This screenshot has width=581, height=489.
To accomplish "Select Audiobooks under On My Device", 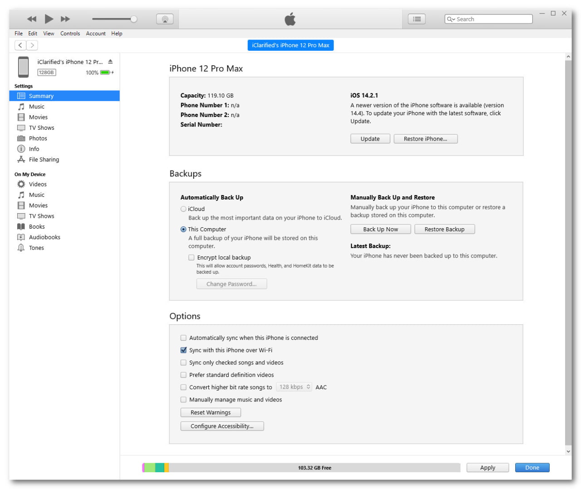I will coord(44,237).
